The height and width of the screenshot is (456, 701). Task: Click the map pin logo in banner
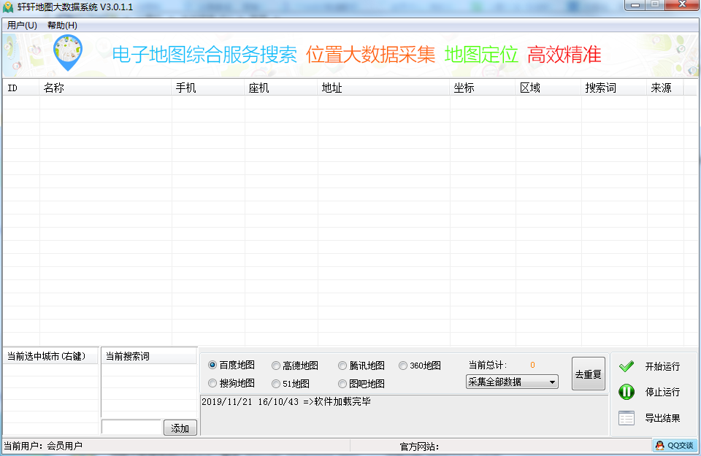point(68,53)
